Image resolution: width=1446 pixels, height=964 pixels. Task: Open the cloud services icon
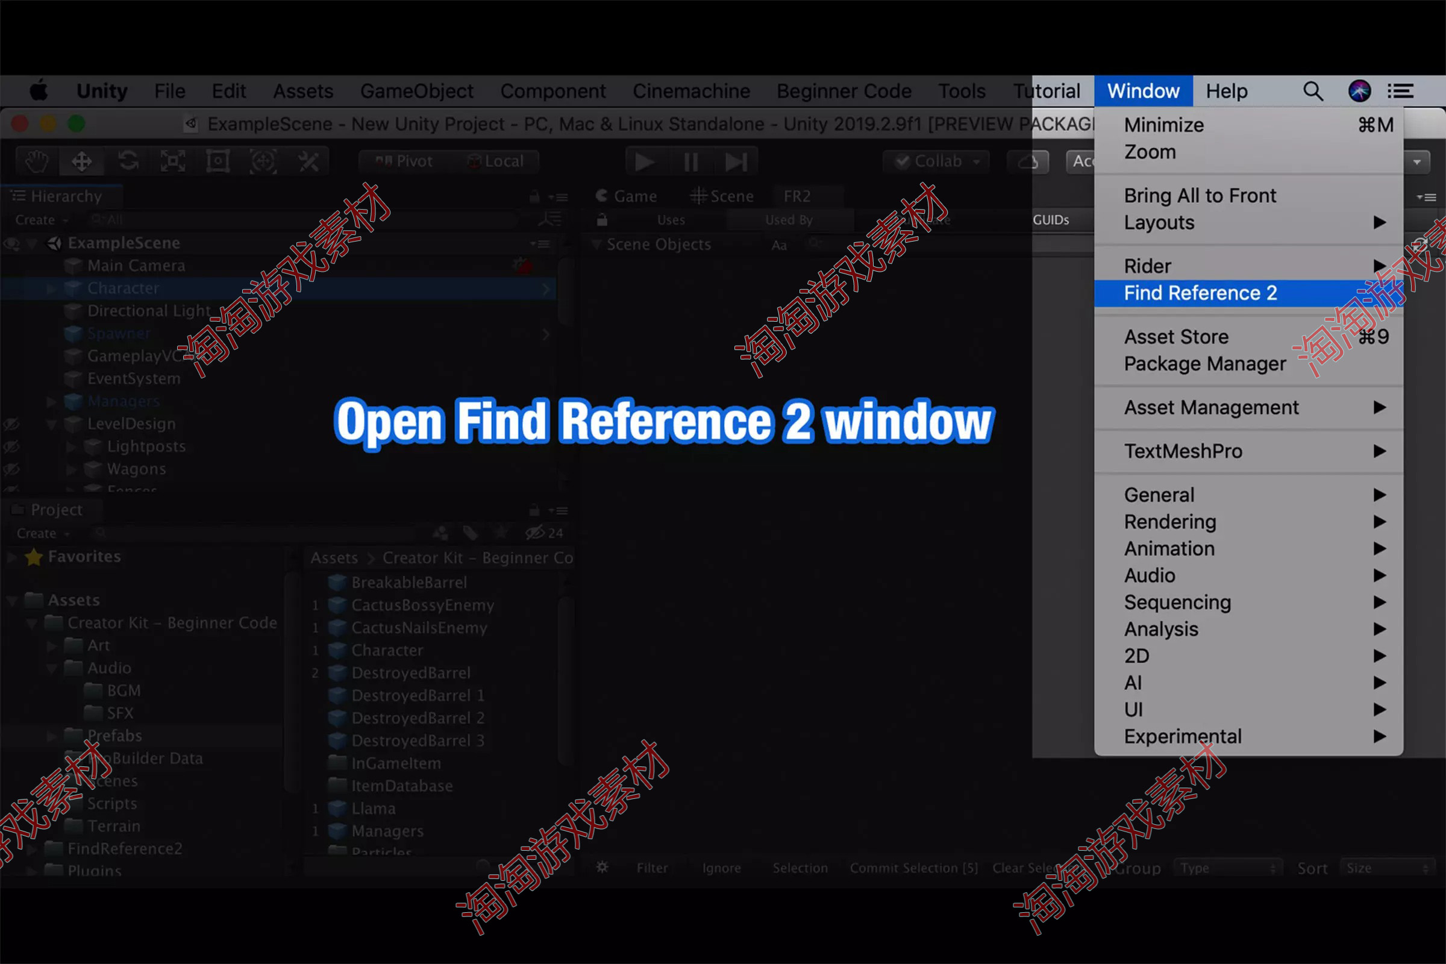pos(1028,161)
